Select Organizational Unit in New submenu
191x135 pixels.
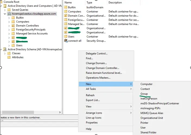coord(152,118)
